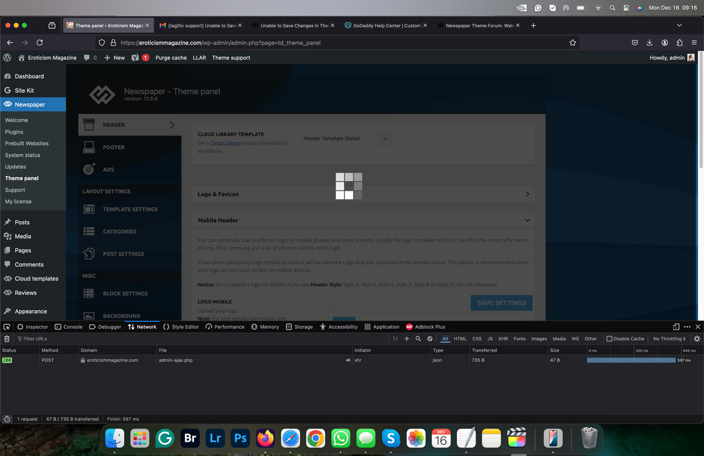Image resolution: width=704 pixels, height=456 pixels.
Task: Open the New content menu in admin bar
Action: (x=114, y=58)
